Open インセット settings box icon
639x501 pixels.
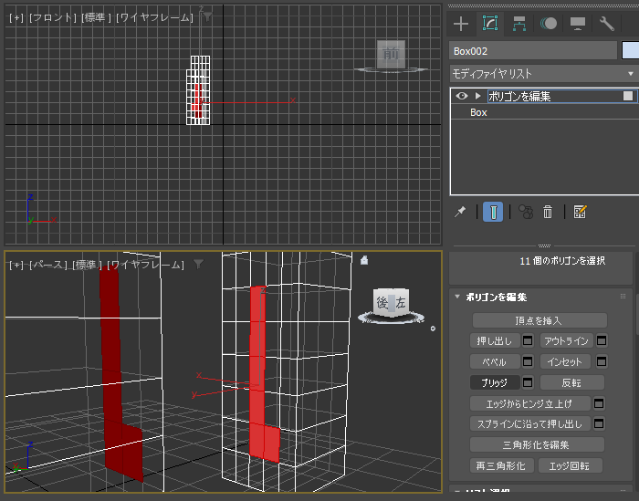coord(602,361)
